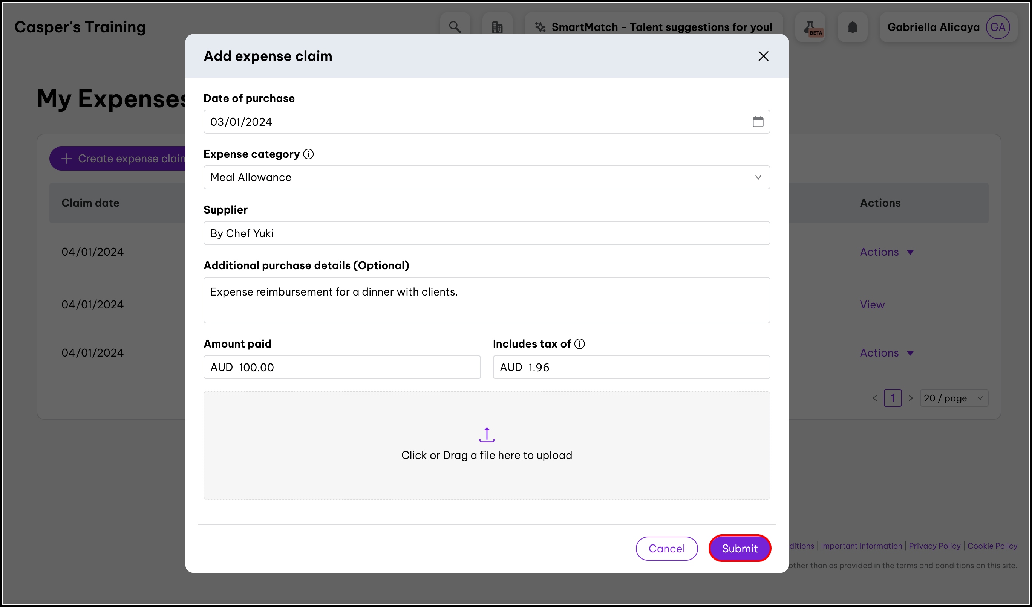Click the Amount paid field
Screen dimensions: 1032x607
pos(342,367)
